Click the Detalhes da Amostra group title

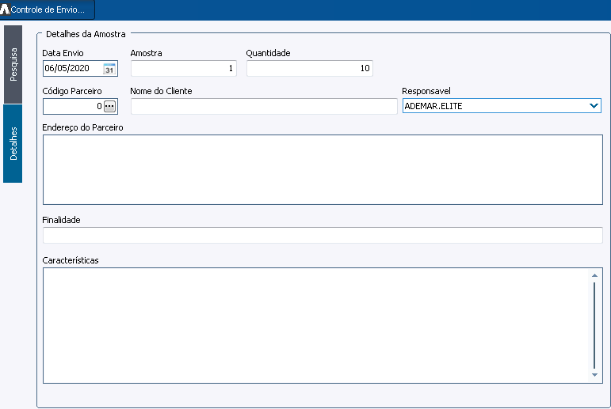pyautogui.click(x=86, y=34)
